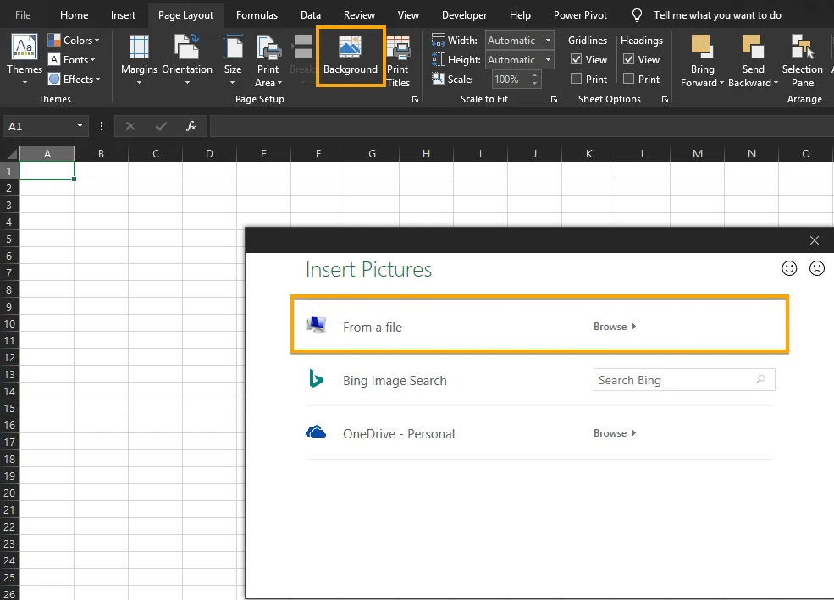Click cell A1
834x600 pixels.
coord(47,171)
